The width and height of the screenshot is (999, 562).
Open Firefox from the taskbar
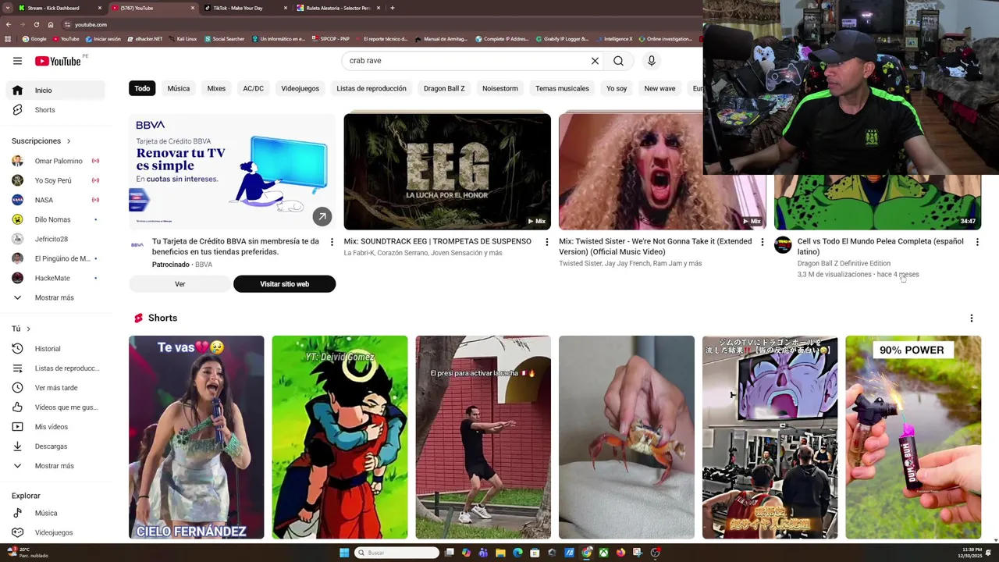[x=620, y=553]
